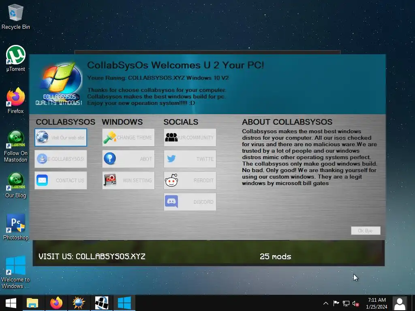
Task: Switch to the Windows logo taskbar app
Action: [124, 303]
